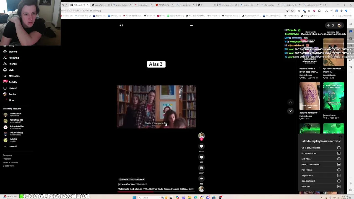This screenshot has height=199, width=354.
Task: Like the video with heart icon
Action: point(201,146)
